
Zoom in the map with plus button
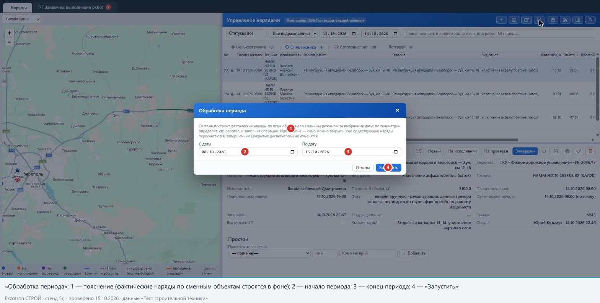tap(9, 33)
